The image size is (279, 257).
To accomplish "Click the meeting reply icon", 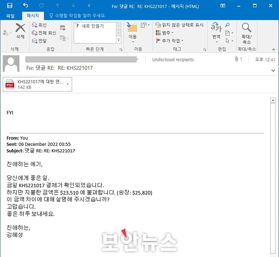I will click(62, 28).
